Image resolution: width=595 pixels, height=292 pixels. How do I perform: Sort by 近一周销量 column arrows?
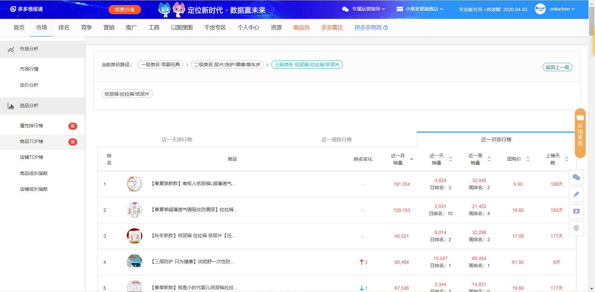tap(489, 159)
